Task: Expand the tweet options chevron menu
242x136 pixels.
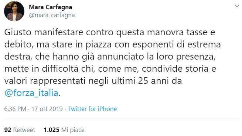Action: (237, 6)
